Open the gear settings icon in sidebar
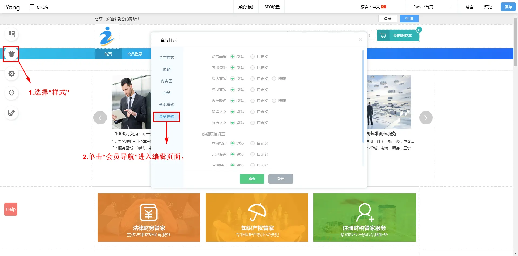The image size is (518, 256). coord(11,73)
